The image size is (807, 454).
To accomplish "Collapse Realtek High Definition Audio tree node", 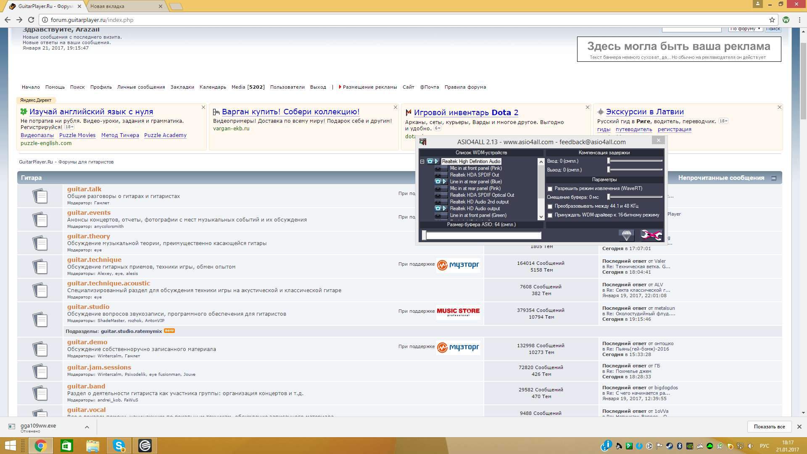I will [x=422, y=161].
